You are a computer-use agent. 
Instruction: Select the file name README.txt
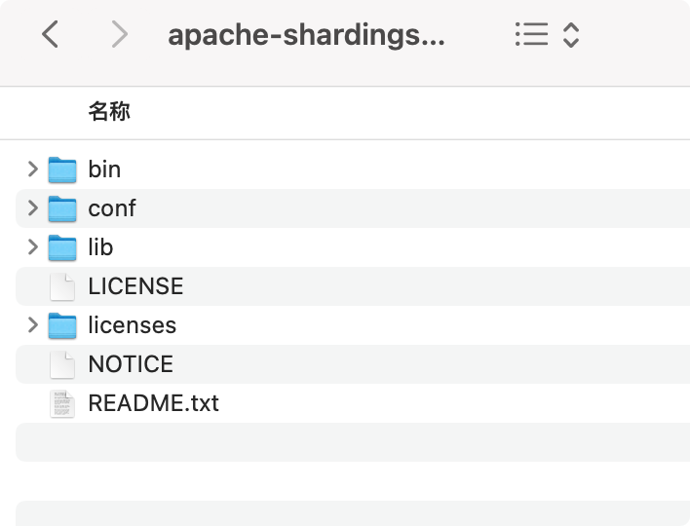click(x=154, y=403)
